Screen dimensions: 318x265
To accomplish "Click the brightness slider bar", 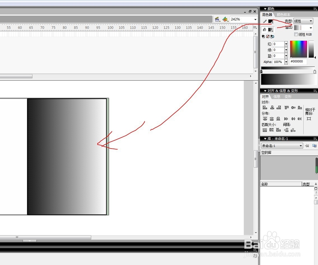I will click(311, 49).
